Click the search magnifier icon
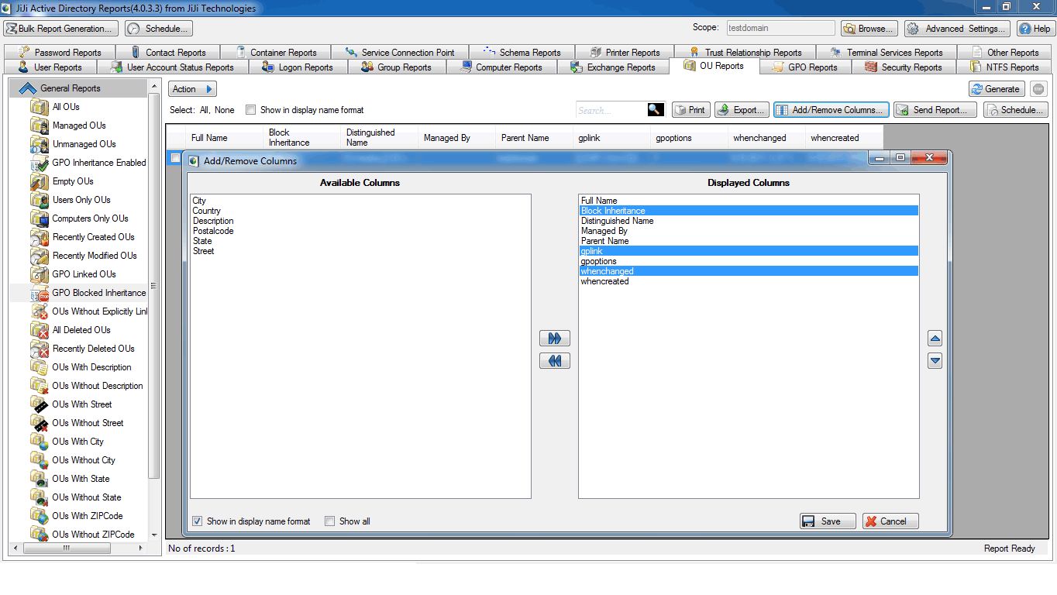Viewport: 1057px width, 595px height. click(656, 110)
